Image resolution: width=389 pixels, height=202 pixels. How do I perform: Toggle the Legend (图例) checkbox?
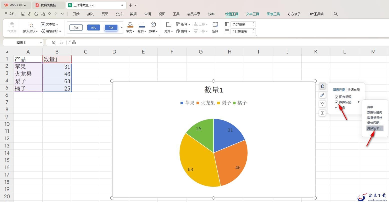click(x=336, y=107)
